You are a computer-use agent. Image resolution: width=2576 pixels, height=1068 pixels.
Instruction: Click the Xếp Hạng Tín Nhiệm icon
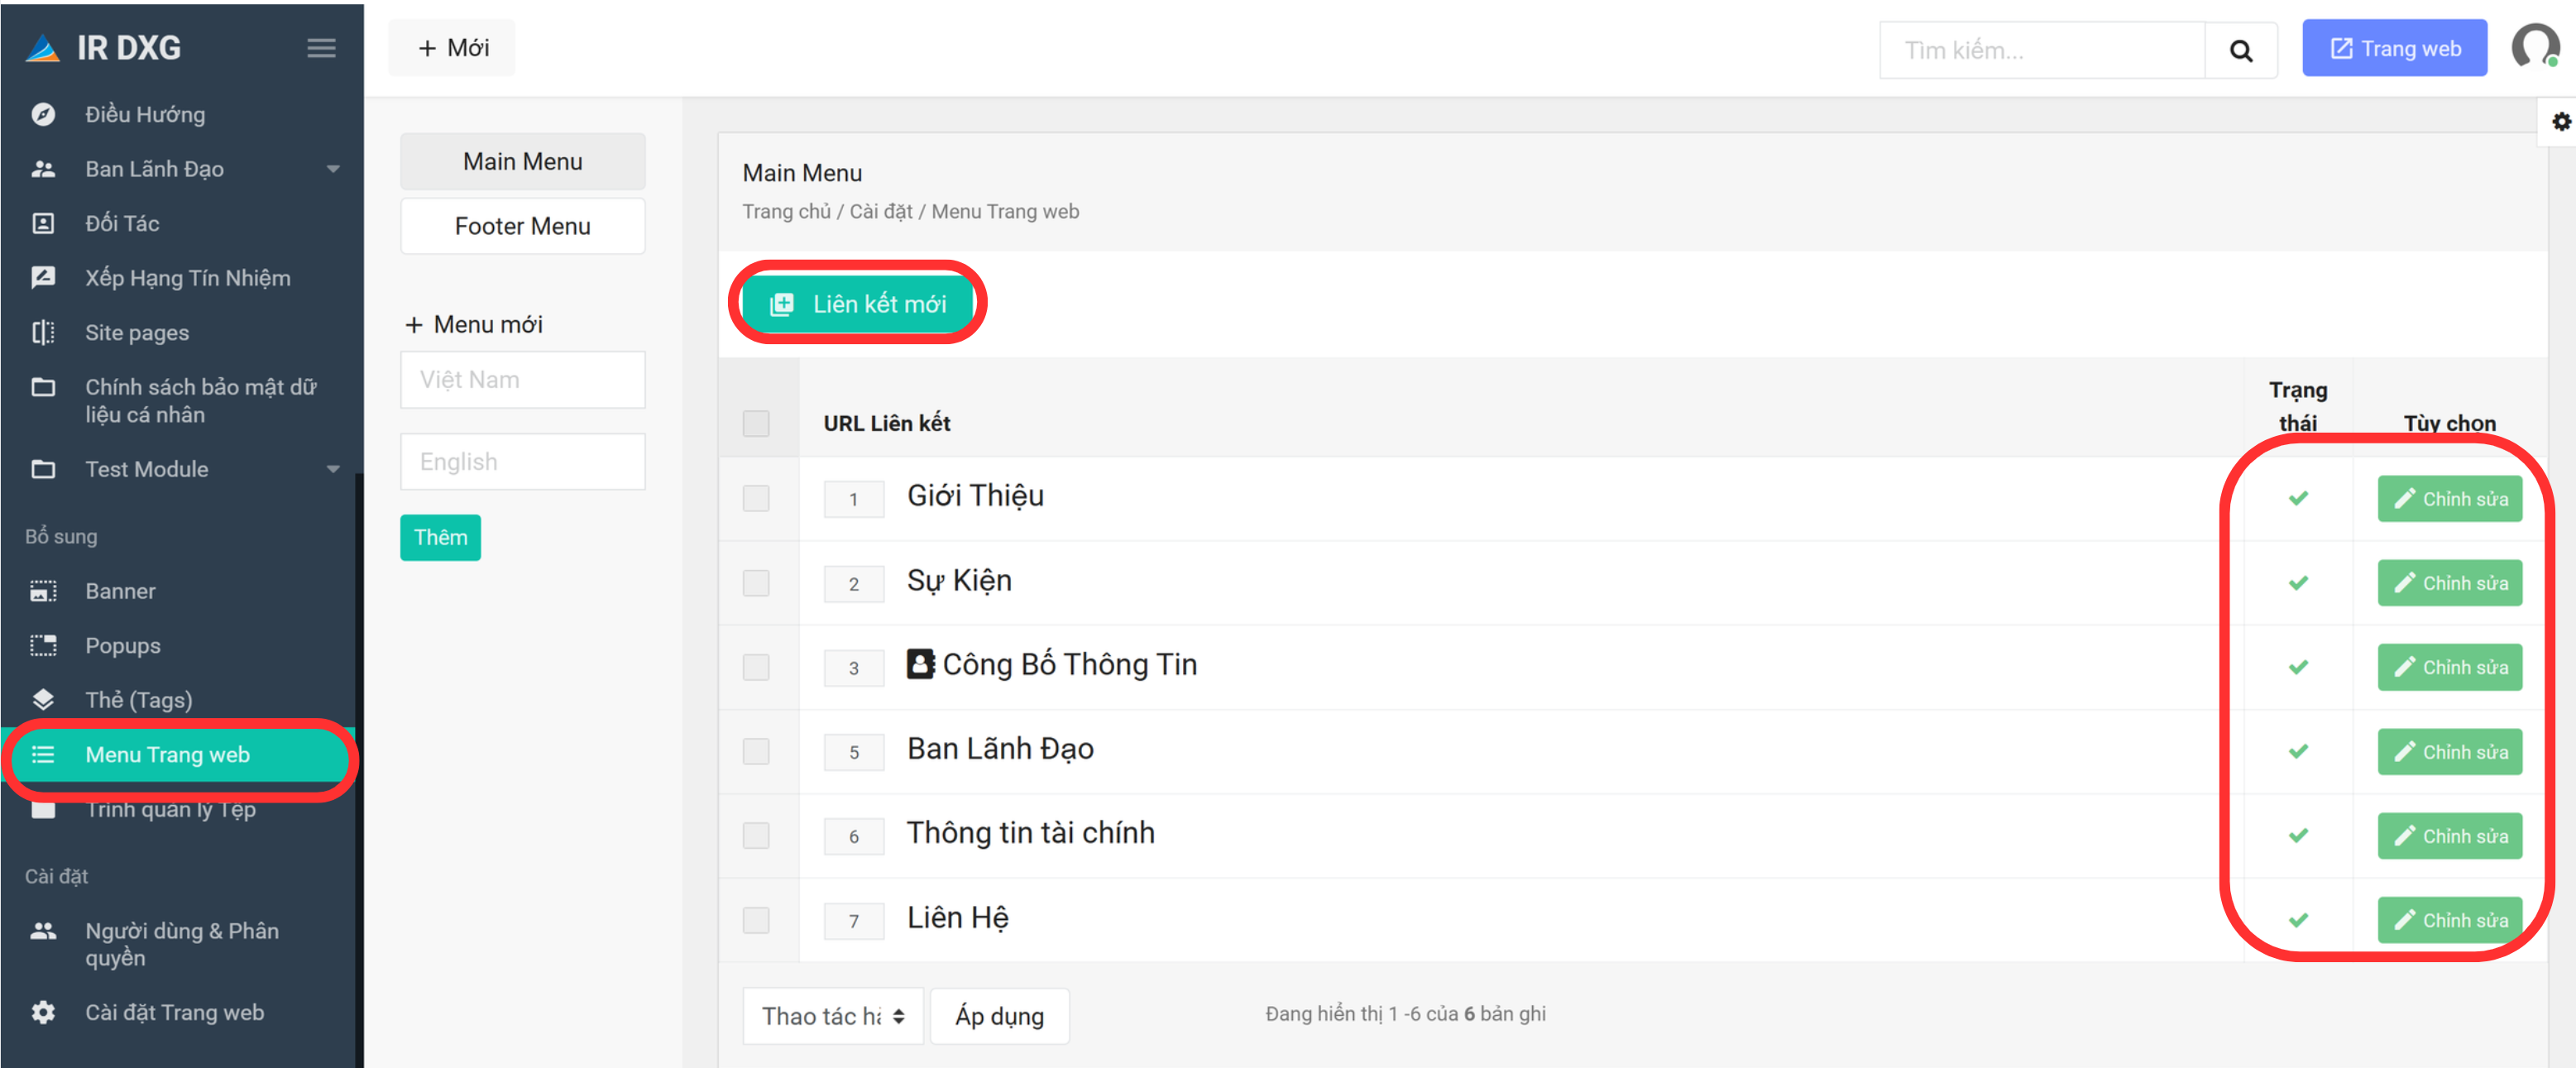pyautogui.click(x=43, y=277)
